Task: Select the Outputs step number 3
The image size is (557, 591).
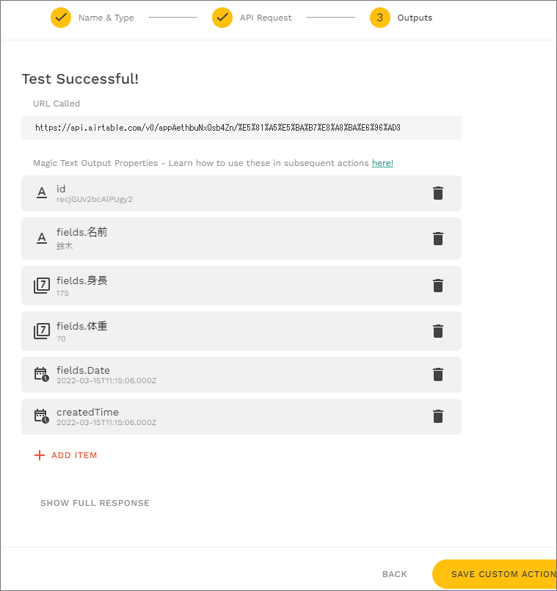Action: click(380, 18)
